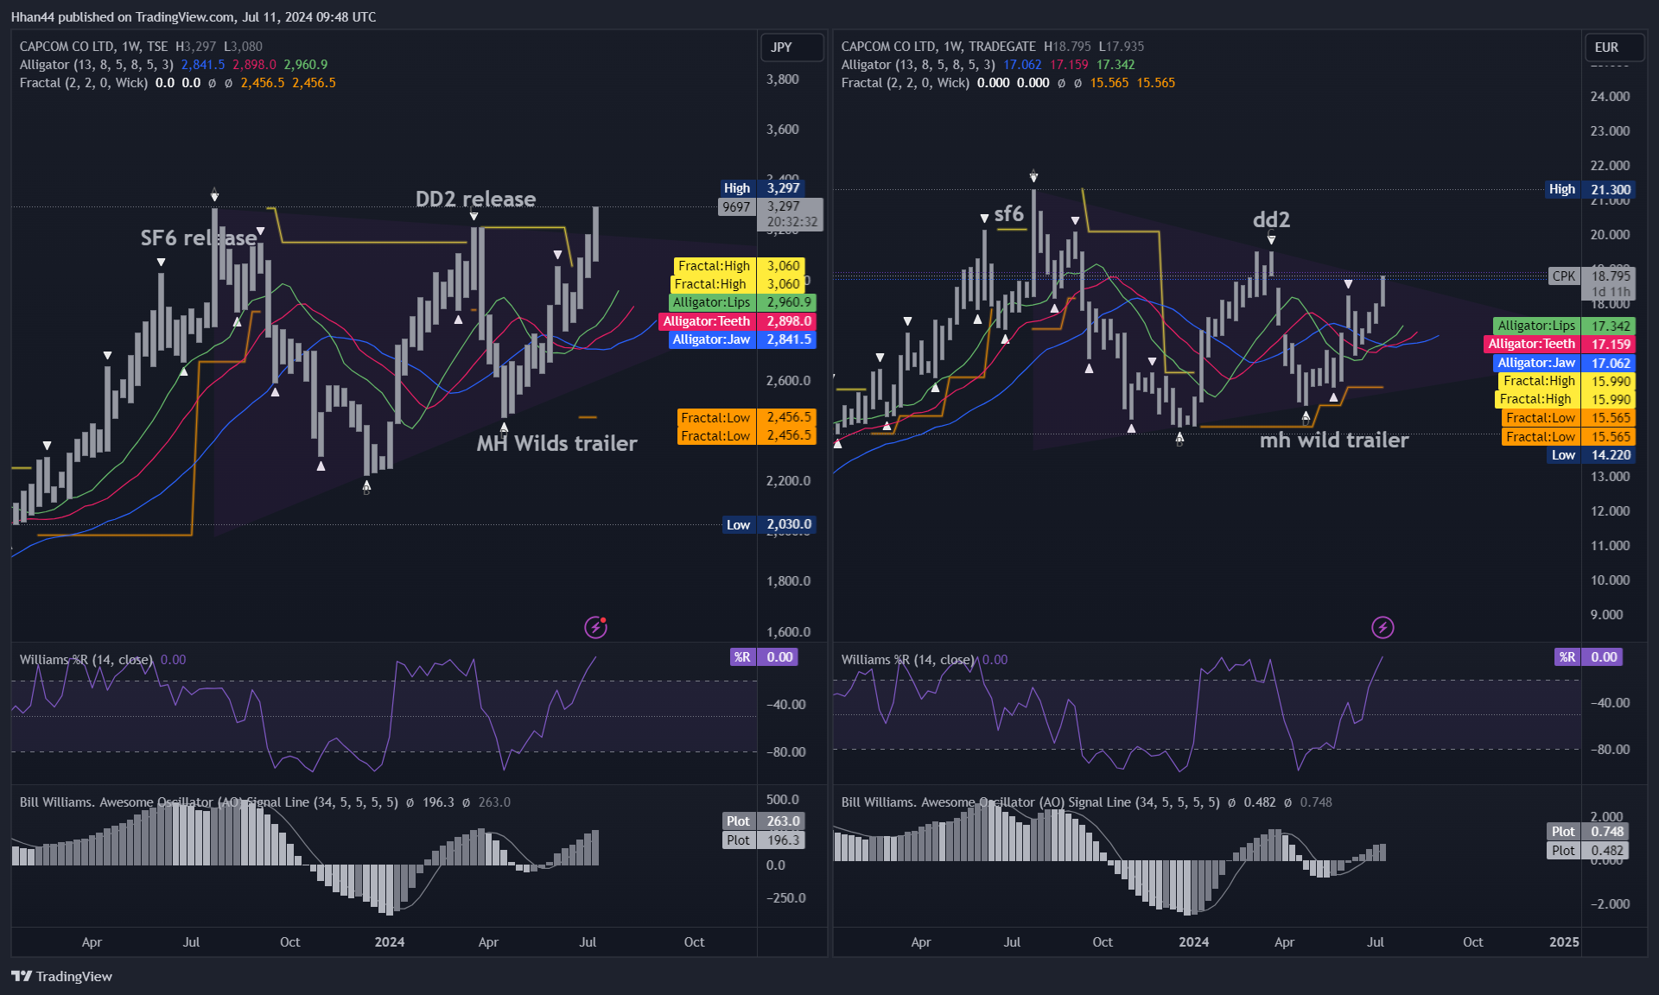Select the MH Wilds trailer annotation

[x=556, y=443]
